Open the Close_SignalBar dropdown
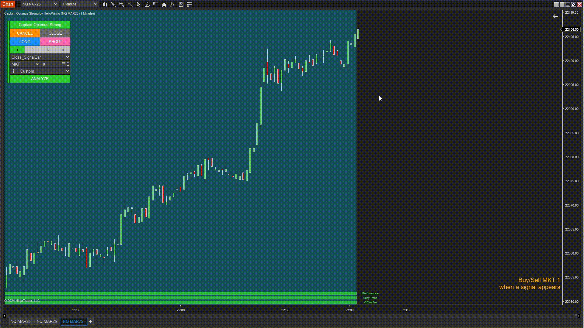The width and height of the screenshot is (584, 328). (x=40, y=57)
